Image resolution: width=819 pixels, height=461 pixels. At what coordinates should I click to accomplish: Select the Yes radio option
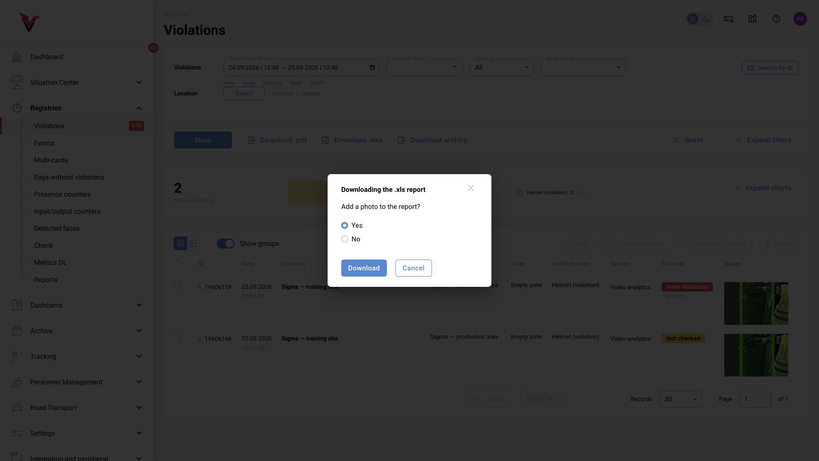(x=345, y=225)
